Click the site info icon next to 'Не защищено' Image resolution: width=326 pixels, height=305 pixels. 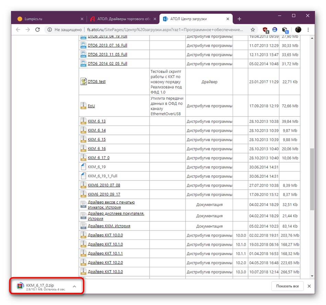(49, 30)
